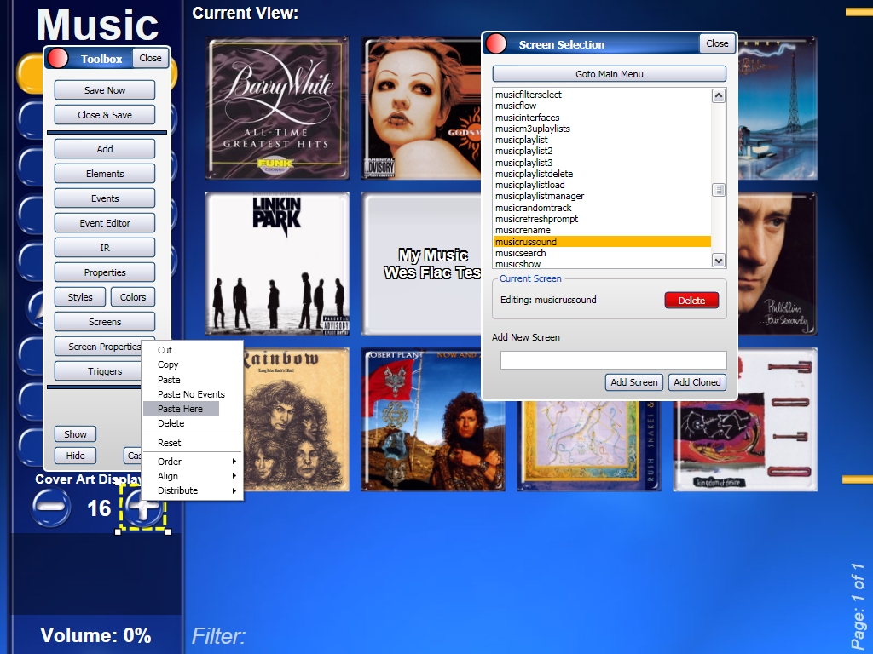873x654 pixels.
Task: Open the Rush Snakes & Arrows album cover
Action: point(589,446)
